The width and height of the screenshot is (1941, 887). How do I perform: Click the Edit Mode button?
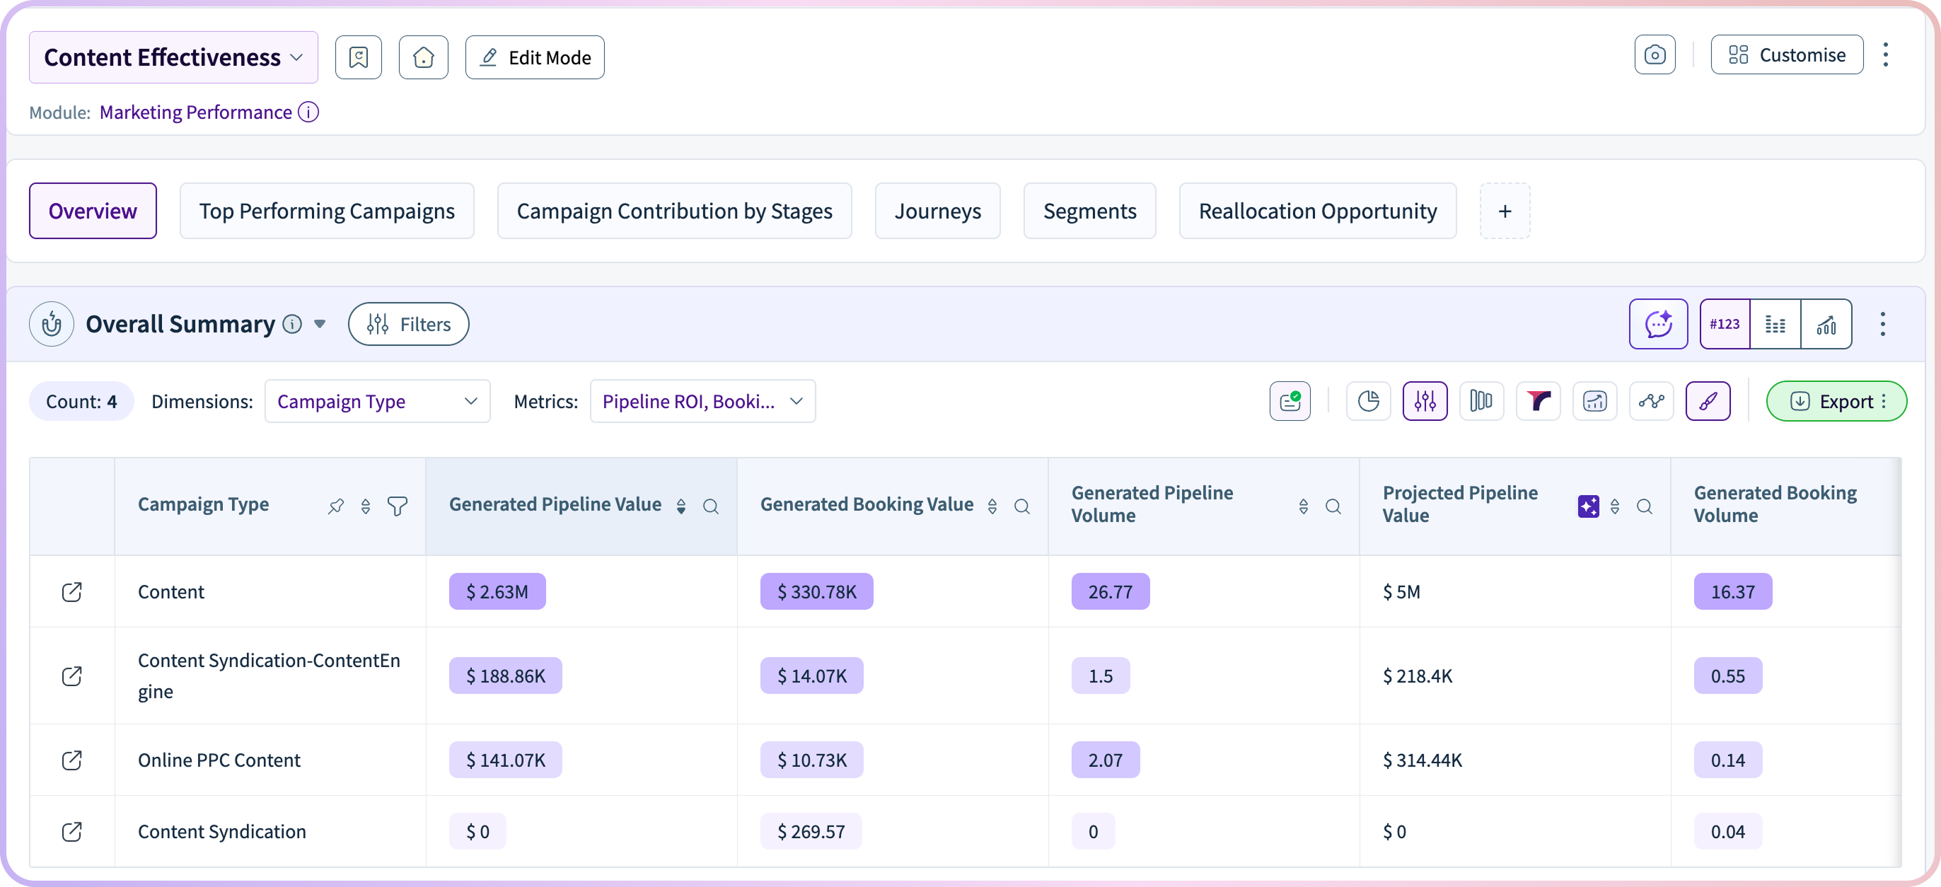534,57
